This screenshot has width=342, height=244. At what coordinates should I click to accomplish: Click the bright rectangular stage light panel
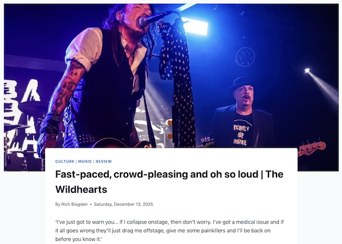(x=195, y=27)
